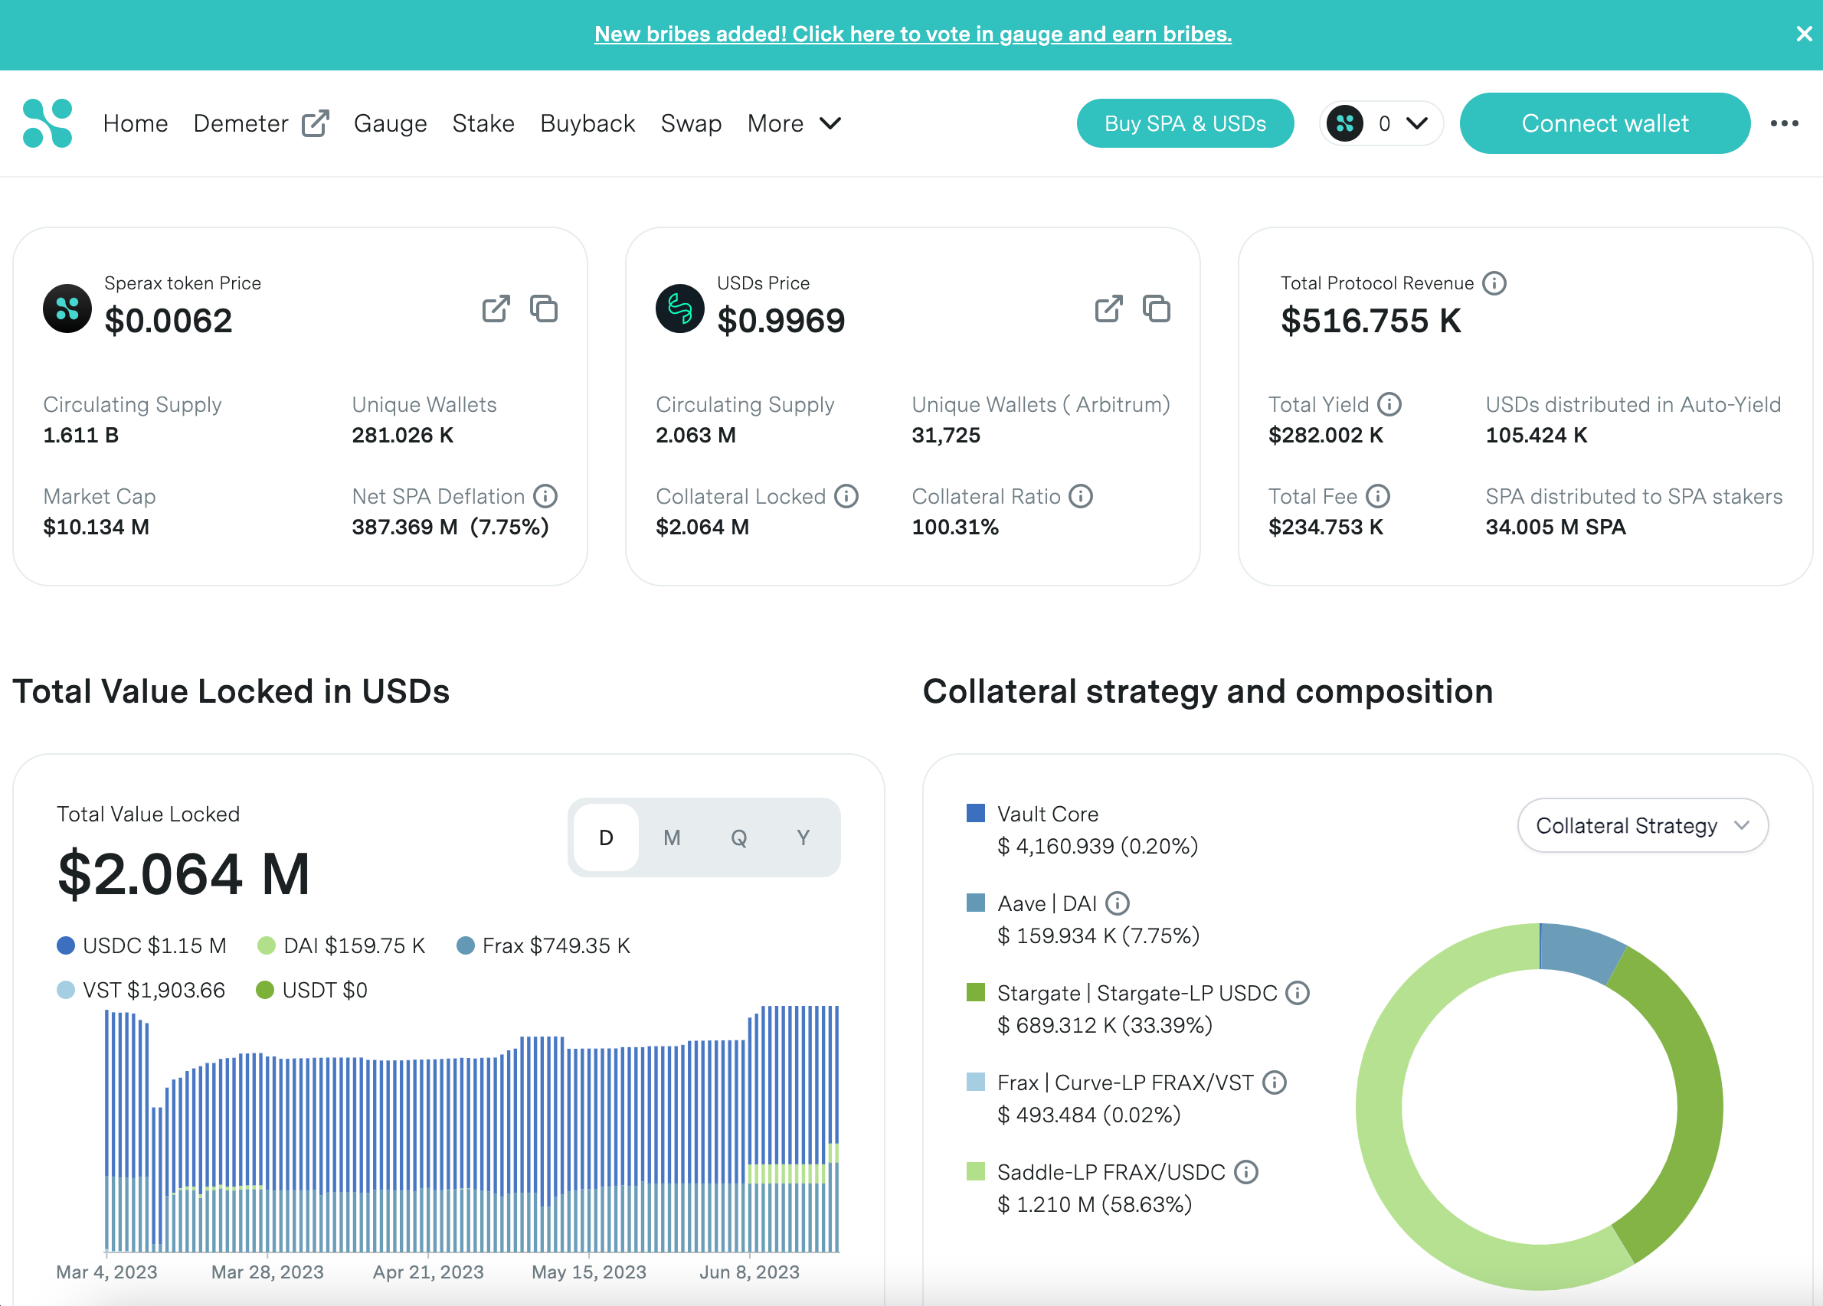The image size is (1823, 1306).
Task: Click the Unique Wallets value 281.026 K
Action: click(403, 435)
